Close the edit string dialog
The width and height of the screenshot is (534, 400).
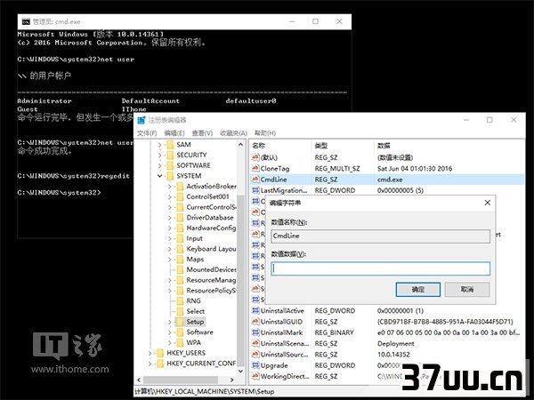pos(488,203)
